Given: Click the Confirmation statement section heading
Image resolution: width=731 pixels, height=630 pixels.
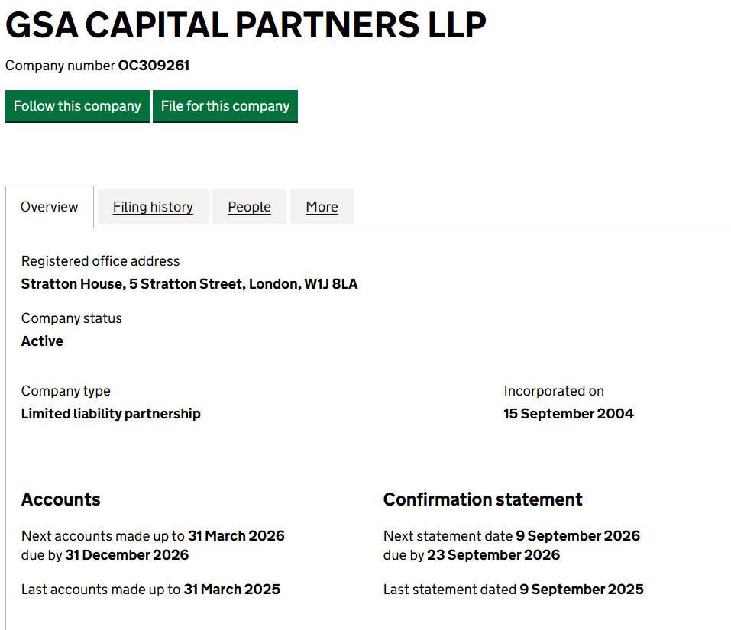Looking at the screenshot, I should pos(483,499).
